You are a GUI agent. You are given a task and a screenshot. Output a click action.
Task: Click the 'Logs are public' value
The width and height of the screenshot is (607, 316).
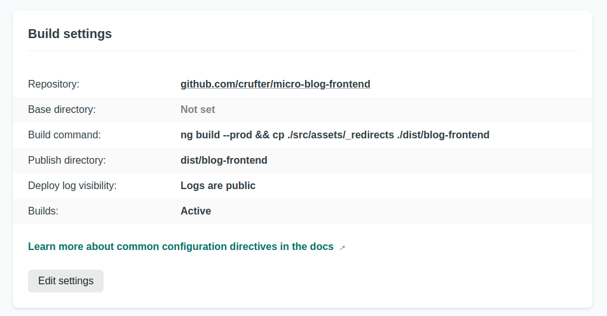(218, 185)
